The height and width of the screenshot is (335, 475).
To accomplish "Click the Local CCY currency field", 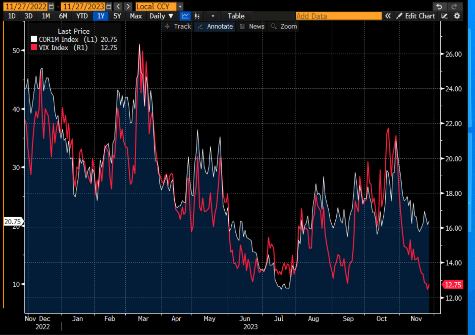I will click(156, 6).
